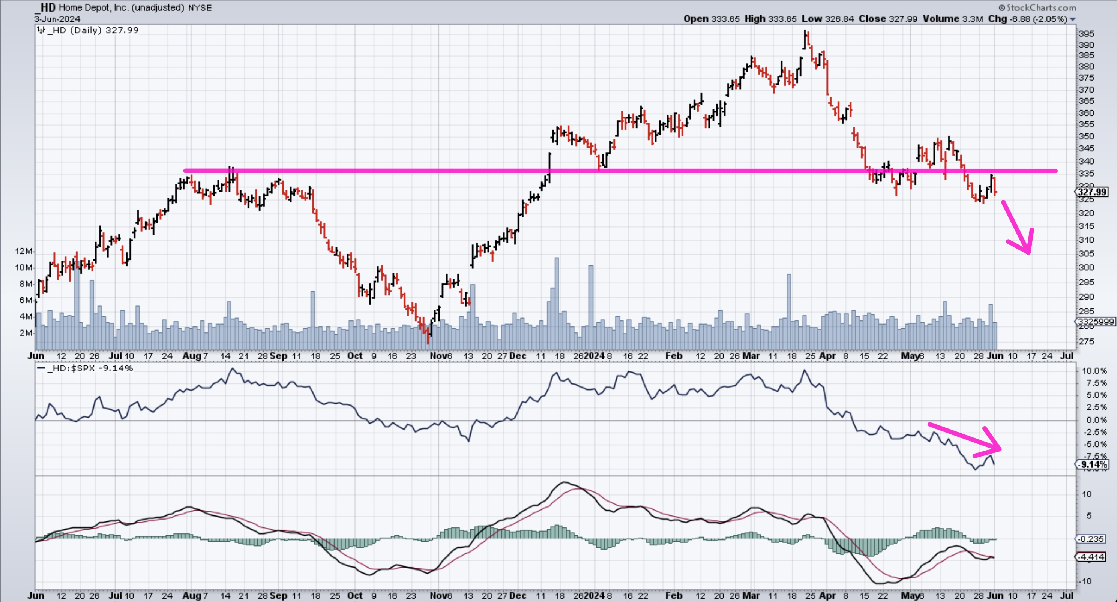Click the 3325999 volume tag on right axis
This screenshot has width=1117, height=602.
click(x=1095, y=322)
